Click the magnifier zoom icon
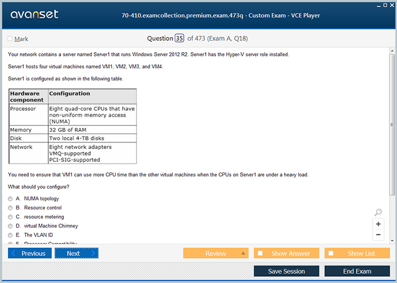This screenshot has width=397, height=283. point(378,212)
